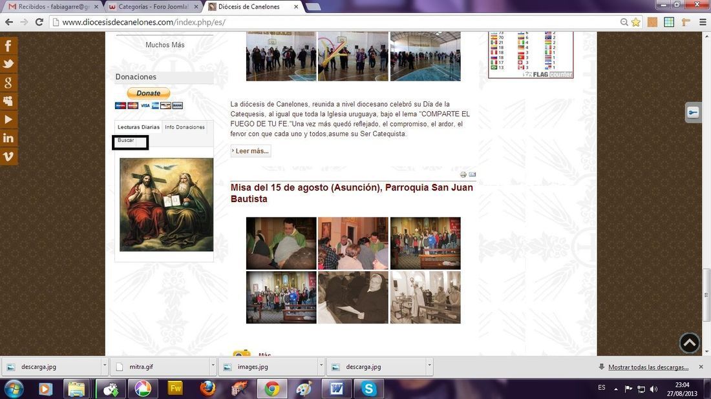The width and height of the screenshot is (711, 399).
Task: Open the Myspace link in the social sidebar
Action: coord(8,101)
